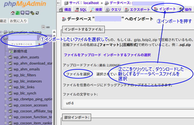Screen dimensions: 194x125
Task: Click the navigation panel scroll-up arrow
Action: [54, 32]
